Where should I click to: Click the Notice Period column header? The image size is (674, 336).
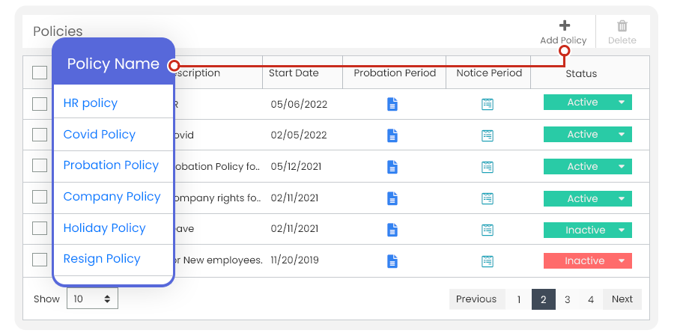489,73
